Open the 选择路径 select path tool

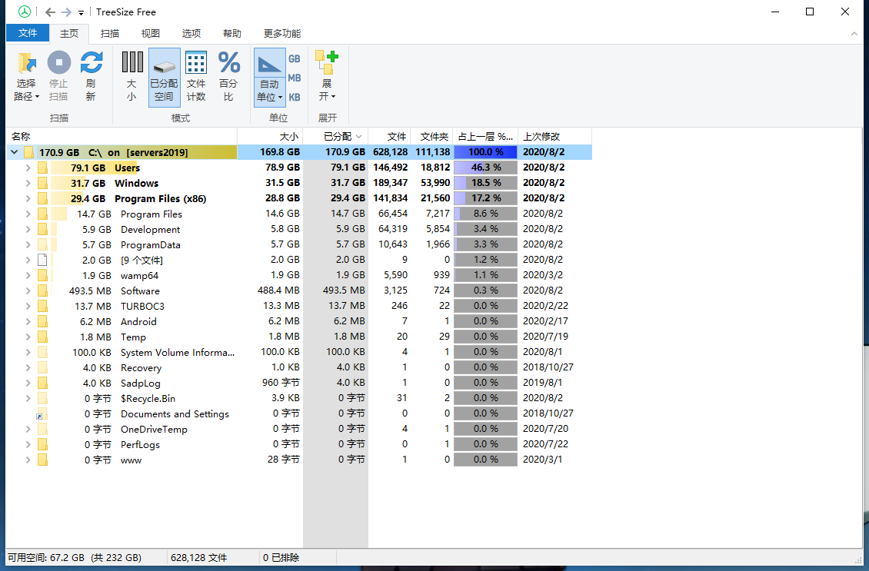click(27, 77)
